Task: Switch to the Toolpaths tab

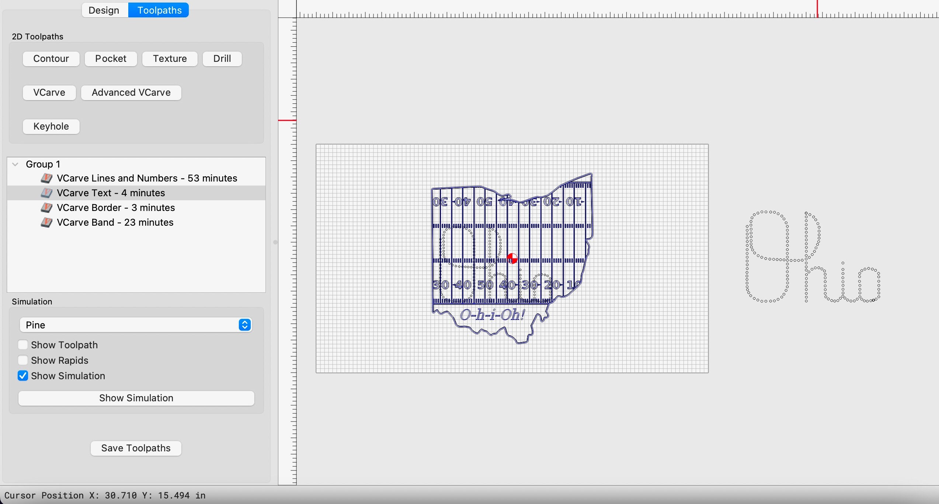Action: [158, 10]
